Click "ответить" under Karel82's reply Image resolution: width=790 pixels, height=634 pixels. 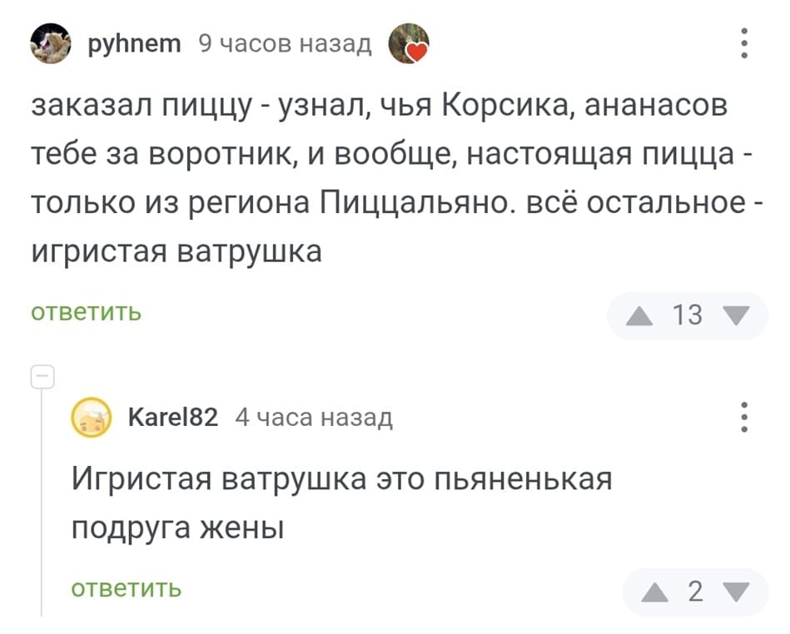coord(126,588)
